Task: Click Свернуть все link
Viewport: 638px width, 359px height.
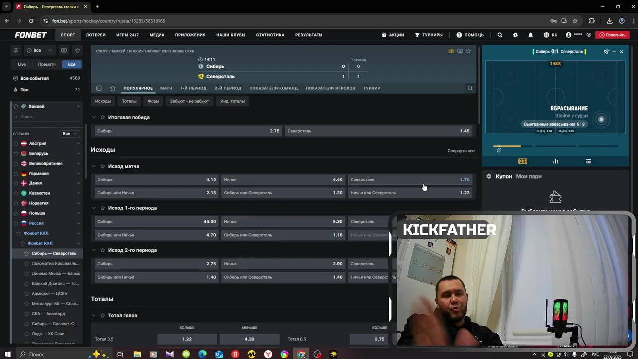Action: click(461, 151)
